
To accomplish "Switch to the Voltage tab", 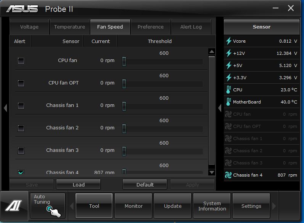I will click(x=29, y=27).
